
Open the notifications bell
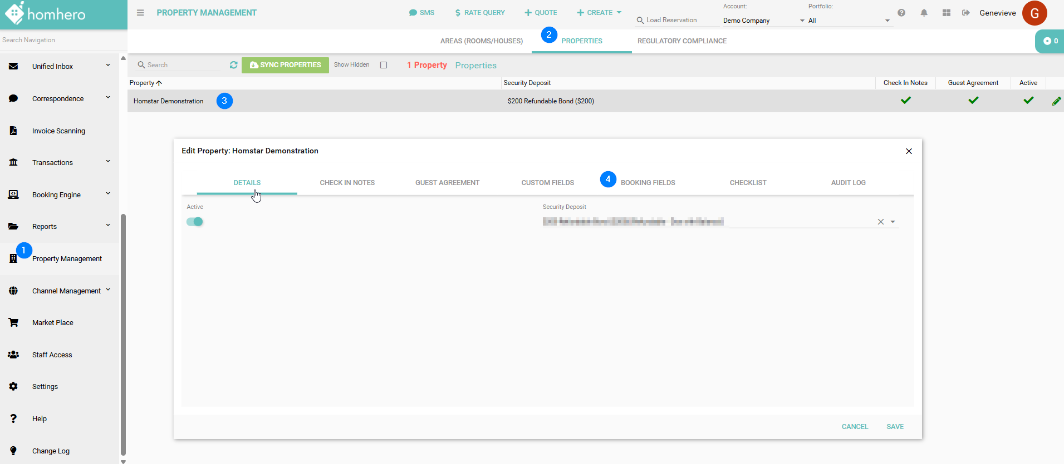pos(924,13)
